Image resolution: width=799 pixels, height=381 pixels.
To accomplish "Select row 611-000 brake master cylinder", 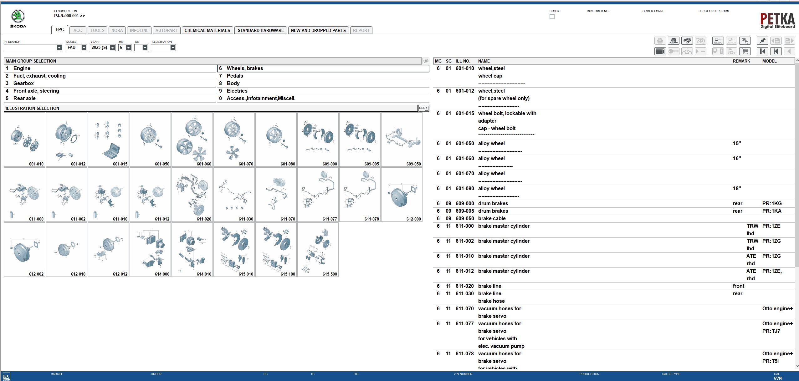I will 614,230.
